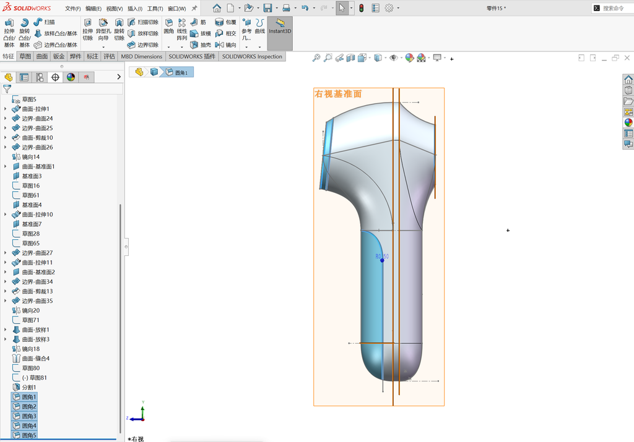Choose the Draft (拔模) tool

pos(201,33)
